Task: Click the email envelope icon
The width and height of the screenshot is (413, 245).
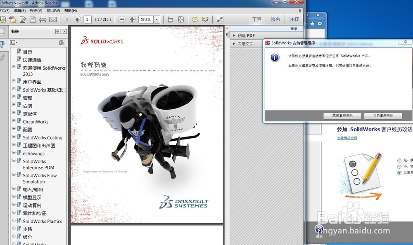Action: (53, 19)
